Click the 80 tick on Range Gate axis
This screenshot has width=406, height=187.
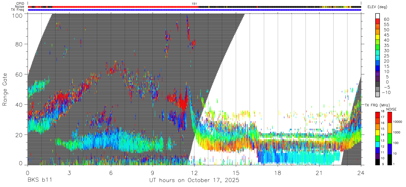pyautogui.click(x=19, y=44)
